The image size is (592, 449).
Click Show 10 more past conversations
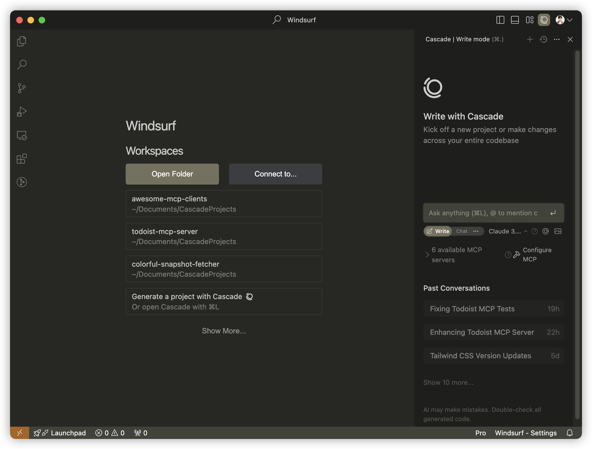(x=448, y=383)
